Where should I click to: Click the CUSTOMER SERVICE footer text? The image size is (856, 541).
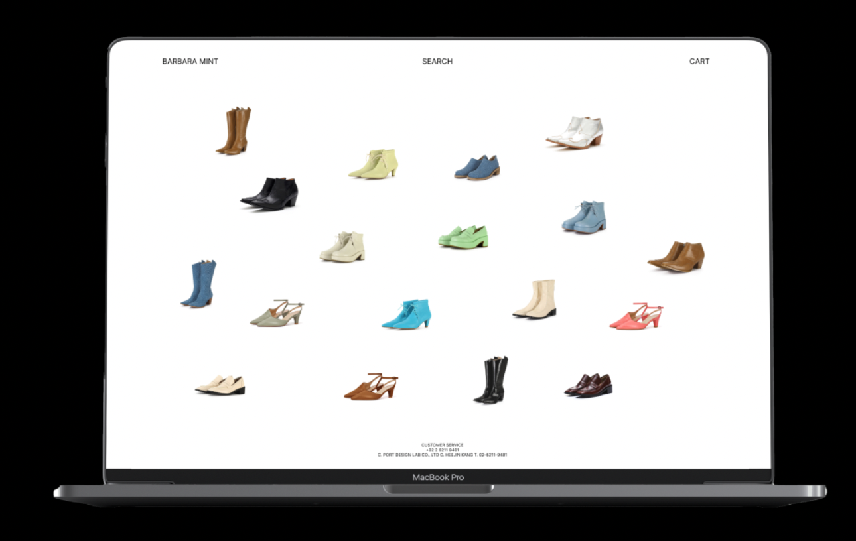443,445
